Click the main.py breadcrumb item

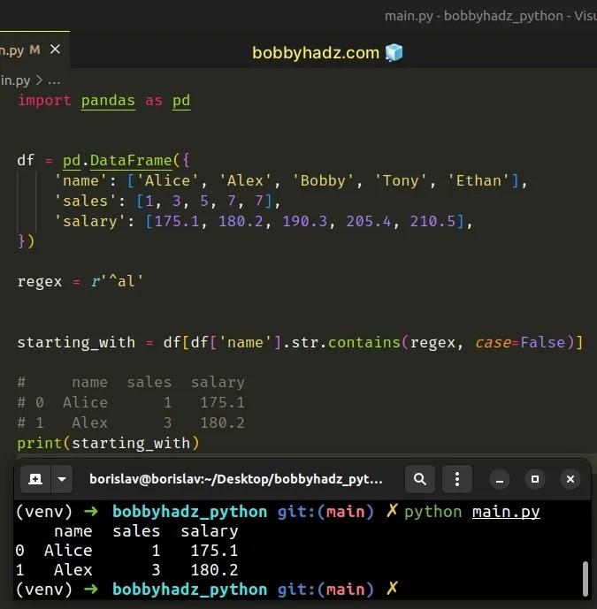15,80
